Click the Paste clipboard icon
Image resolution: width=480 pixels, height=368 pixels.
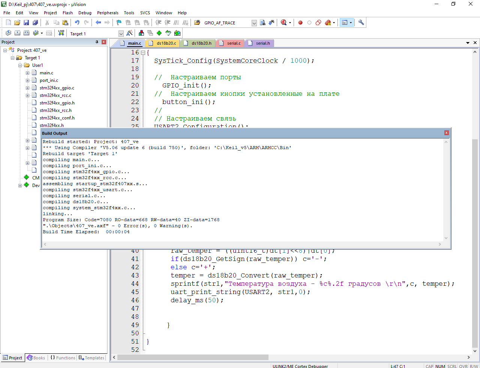[65, 23]
